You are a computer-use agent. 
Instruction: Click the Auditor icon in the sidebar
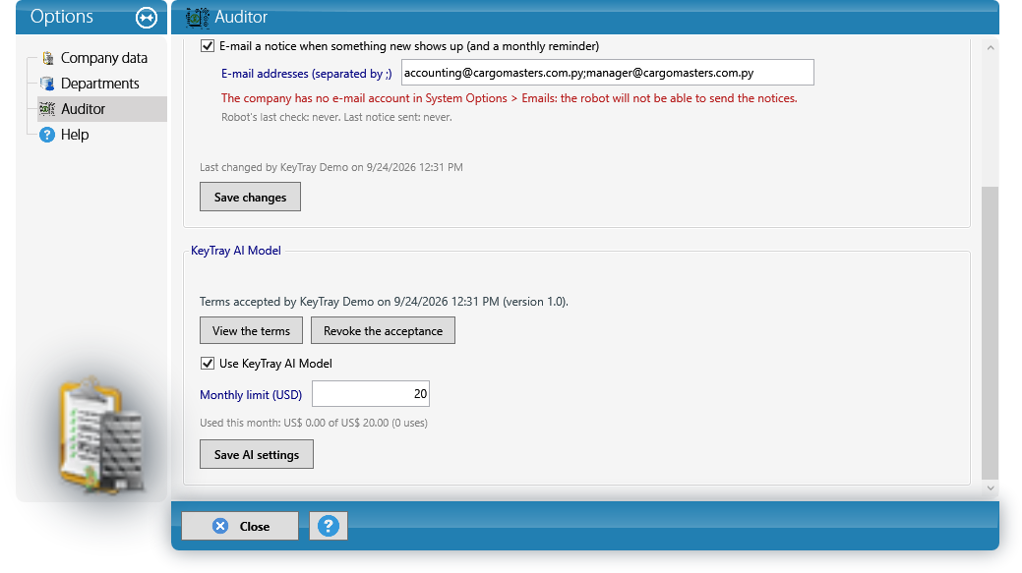coord(47,109)
